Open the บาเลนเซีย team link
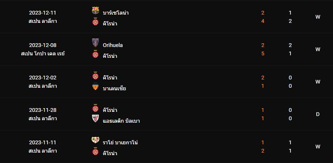 click(115, 88)
